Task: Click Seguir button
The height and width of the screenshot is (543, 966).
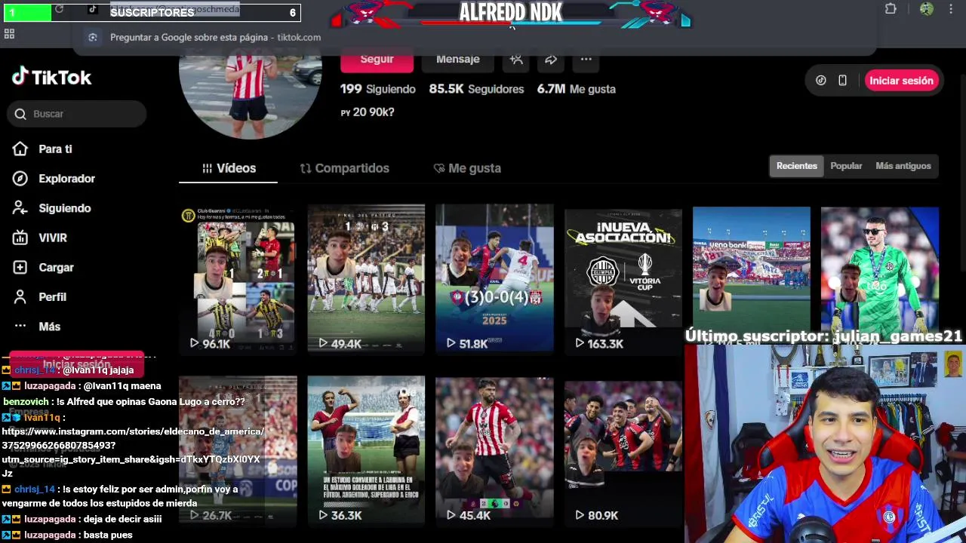Action: 377,60
